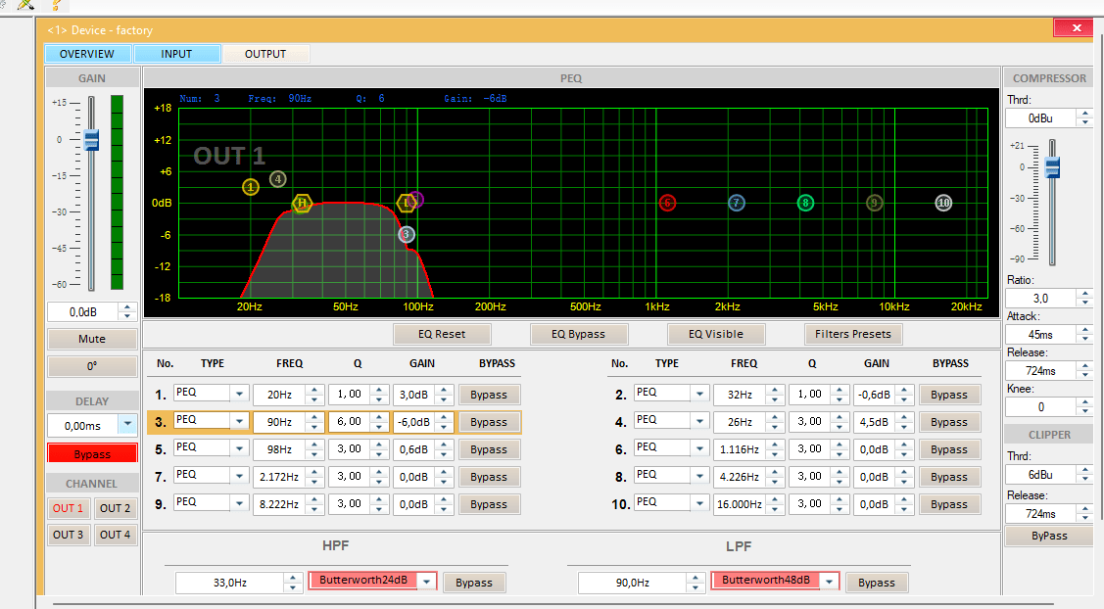The height and width of the screenshot is (609, 1104).
Task: Select channel OUT 4
Action: tap(116, 535)
